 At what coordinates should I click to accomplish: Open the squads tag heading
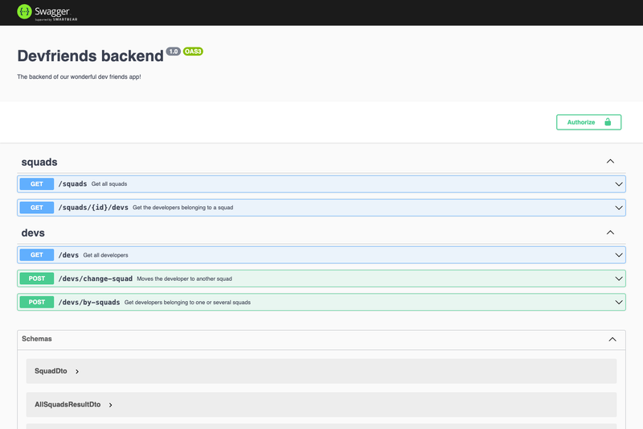click(39, 162)
